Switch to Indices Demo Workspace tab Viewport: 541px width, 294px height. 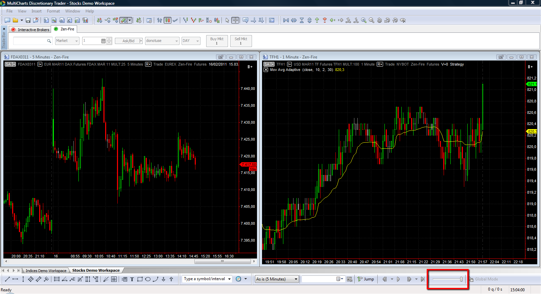pyautogui.click(x=46, y=271)
